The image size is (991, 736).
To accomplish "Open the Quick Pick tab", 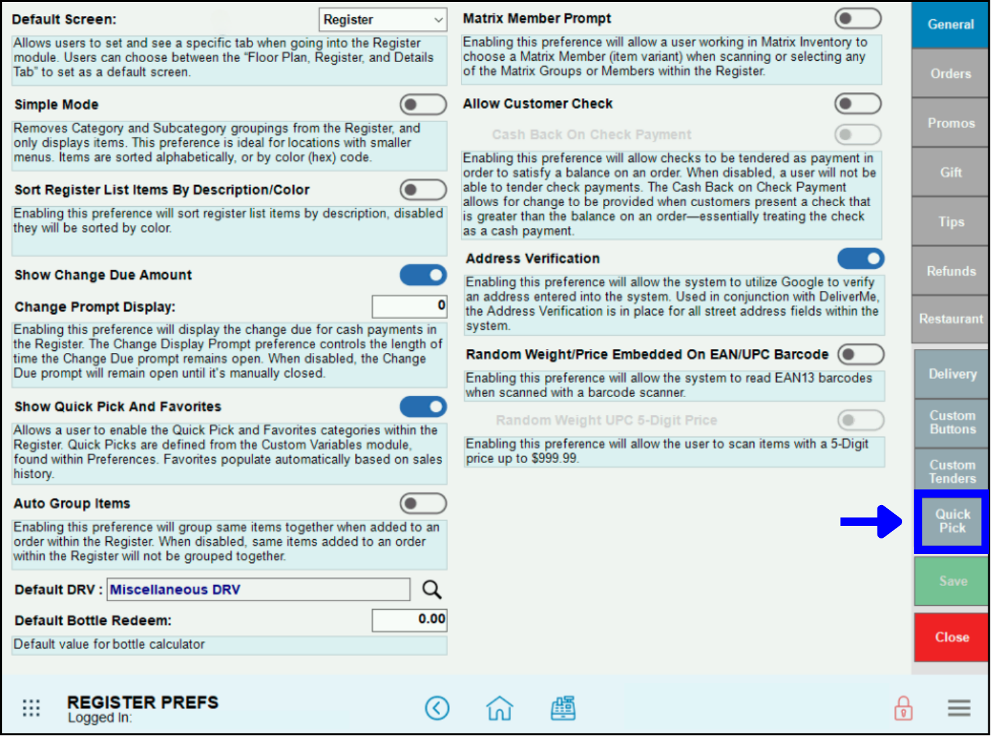I will pyautogui.click(x=952, y=521).
